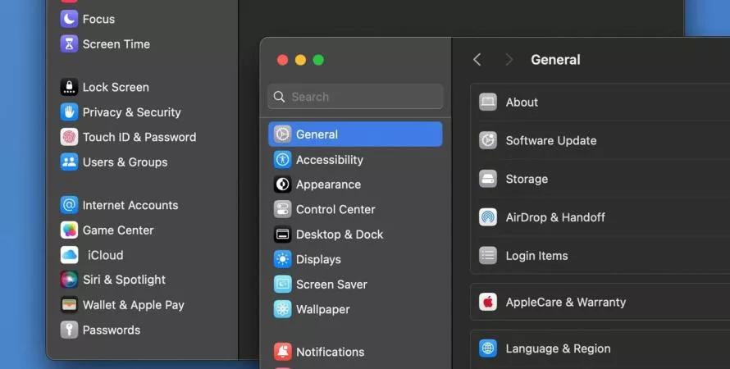Image resolution: width=730 pixels, height=369 pixels.
Task: Click the Control Center label in the sidebar
Action: pyautogui.click(x=335, y=209)
